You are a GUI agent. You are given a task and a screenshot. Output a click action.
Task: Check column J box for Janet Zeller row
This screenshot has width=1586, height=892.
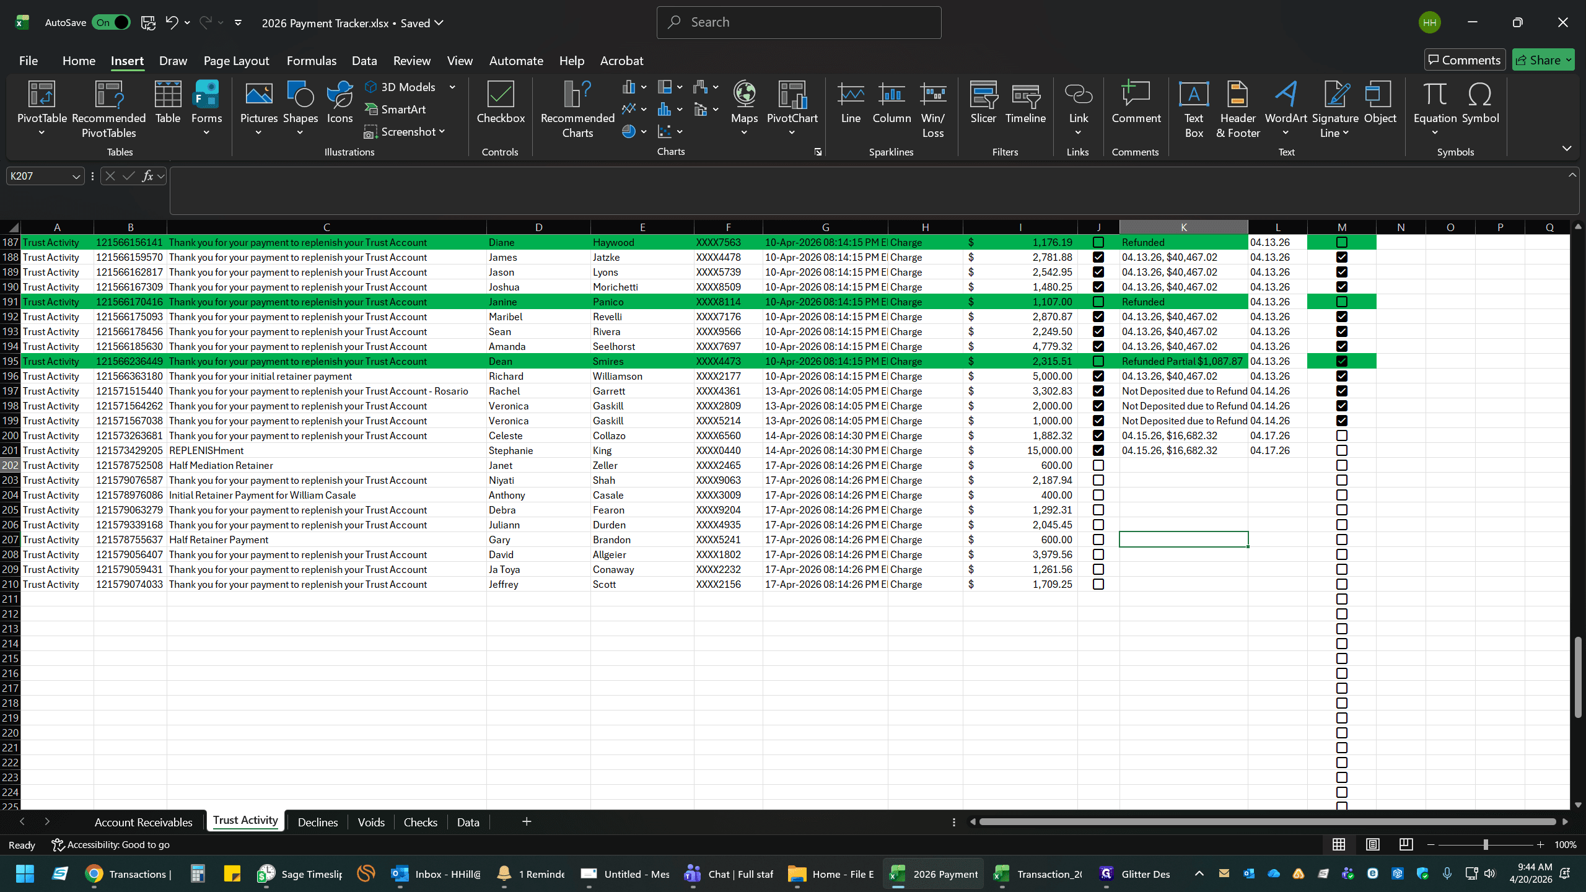coord(1098,465)
